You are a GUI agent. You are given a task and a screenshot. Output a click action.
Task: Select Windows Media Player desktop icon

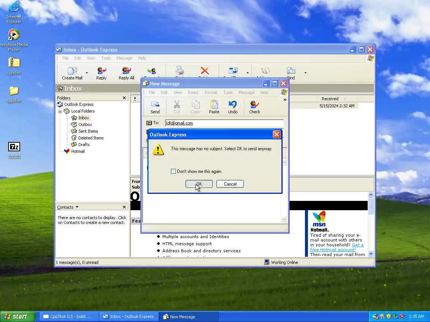(x=14, y=41)
